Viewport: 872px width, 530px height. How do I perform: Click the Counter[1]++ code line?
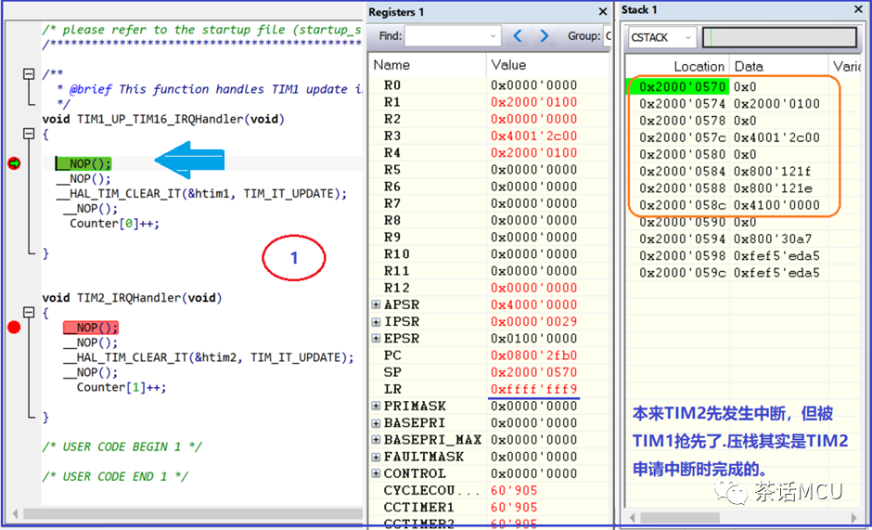click(x=122, y=387)
